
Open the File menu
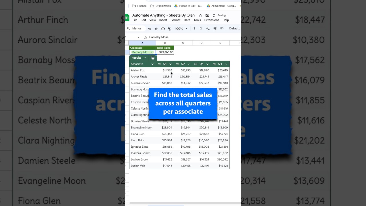(x=135, y=20)
